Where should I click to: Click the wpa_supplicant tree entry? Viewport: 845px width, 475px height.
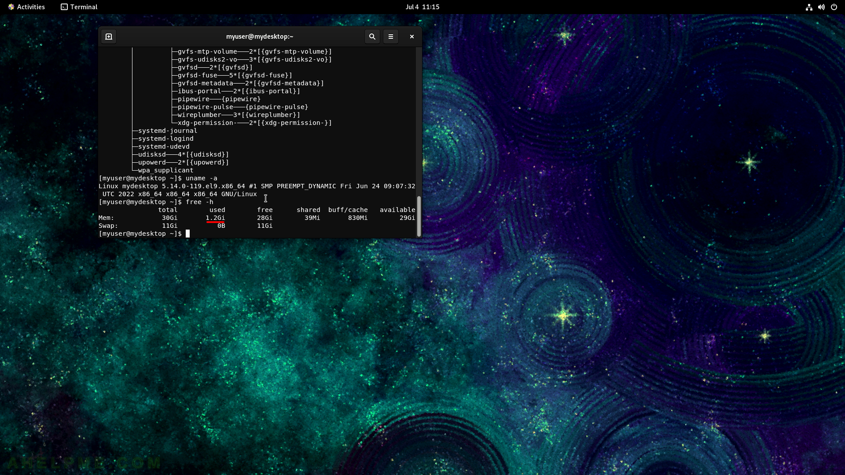coord(166,170)
